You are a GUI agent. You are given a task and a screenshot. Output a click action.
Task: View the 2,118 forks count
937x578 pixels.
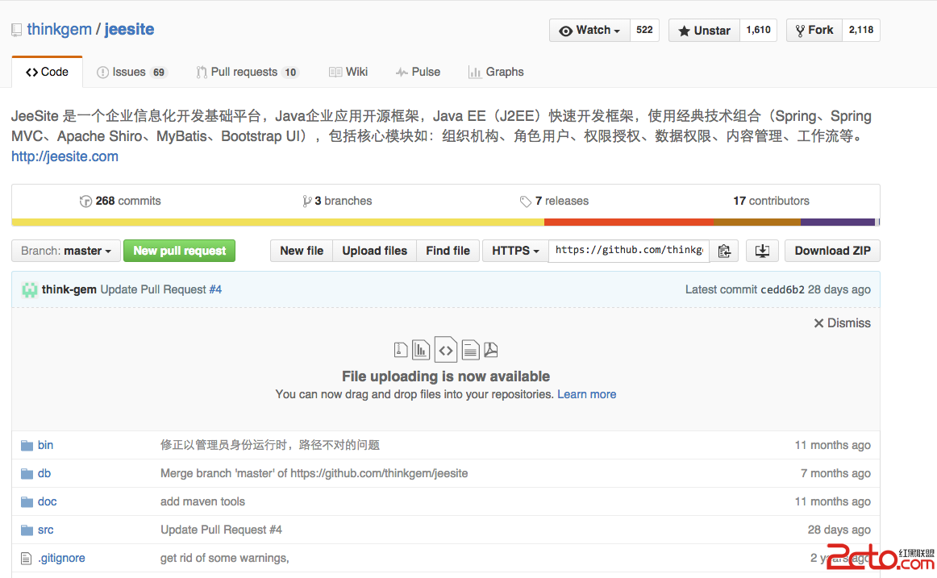[861, 31]
